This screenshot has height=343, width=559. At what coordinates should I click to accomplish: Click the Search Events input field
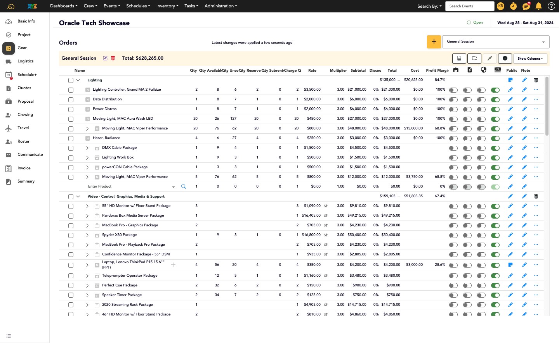pyautogui.click(x=469, y=6)
